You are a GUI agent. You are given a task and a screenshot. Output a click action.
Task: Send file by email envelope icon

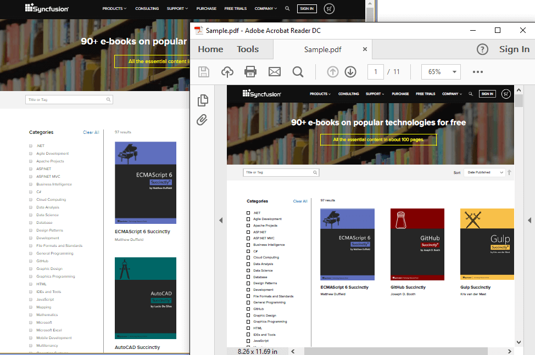pos(274,72)
